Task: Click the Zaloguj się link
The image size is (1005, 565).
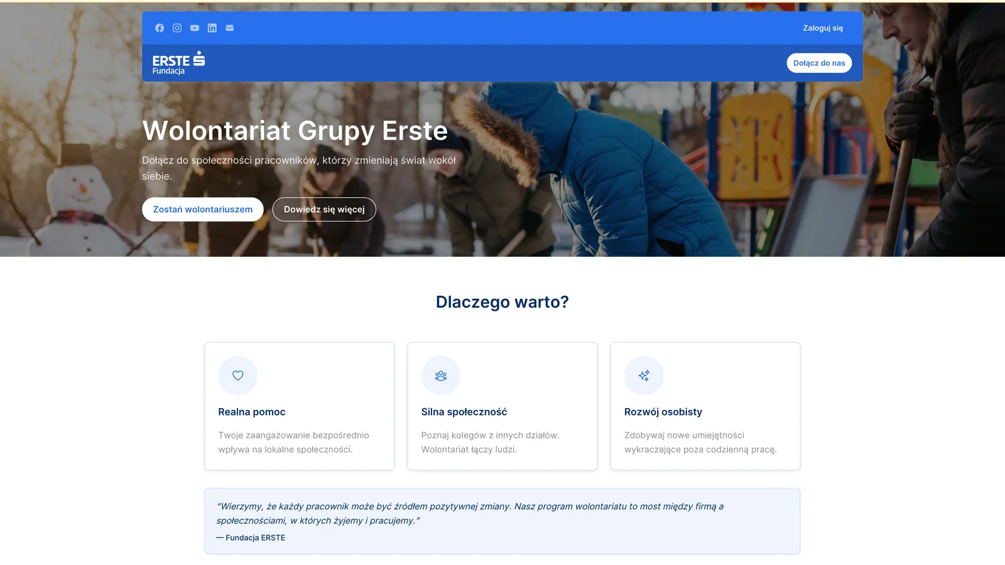Action: [823, 28]
